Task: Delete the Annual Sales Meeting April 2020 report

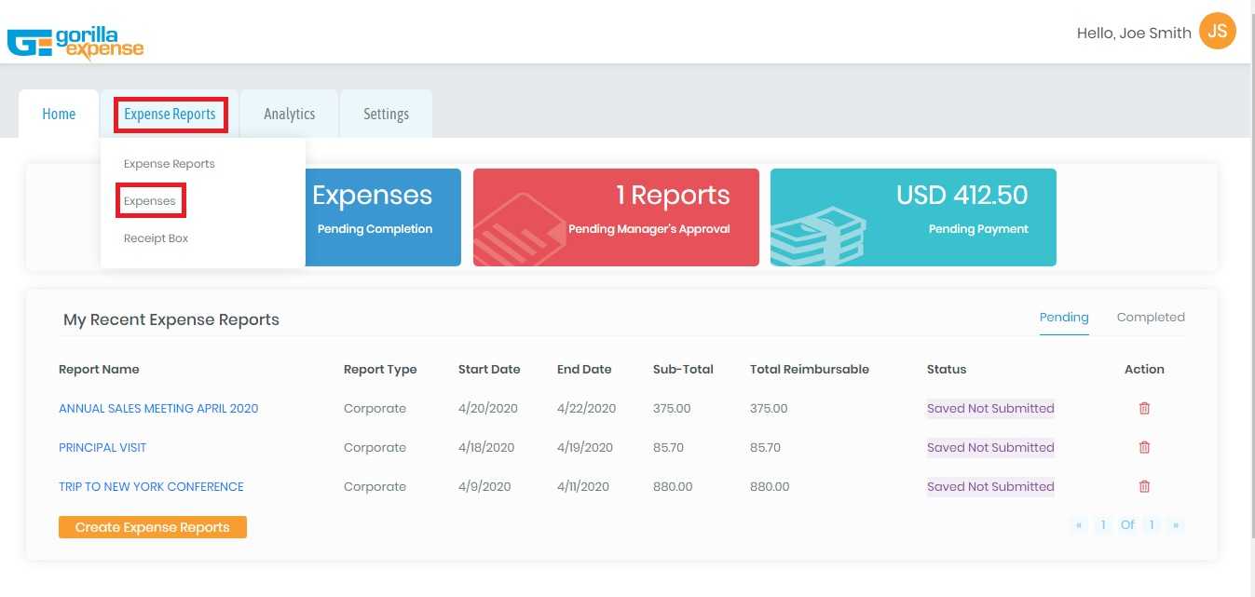Action: point(1144,408)
